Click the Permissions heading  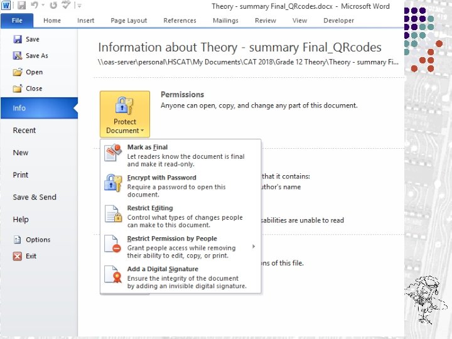tap(182, 95)
